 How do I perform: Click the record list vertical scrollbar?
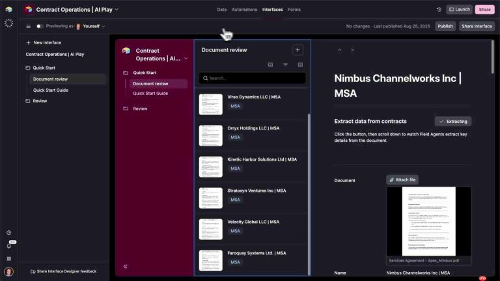309,194
